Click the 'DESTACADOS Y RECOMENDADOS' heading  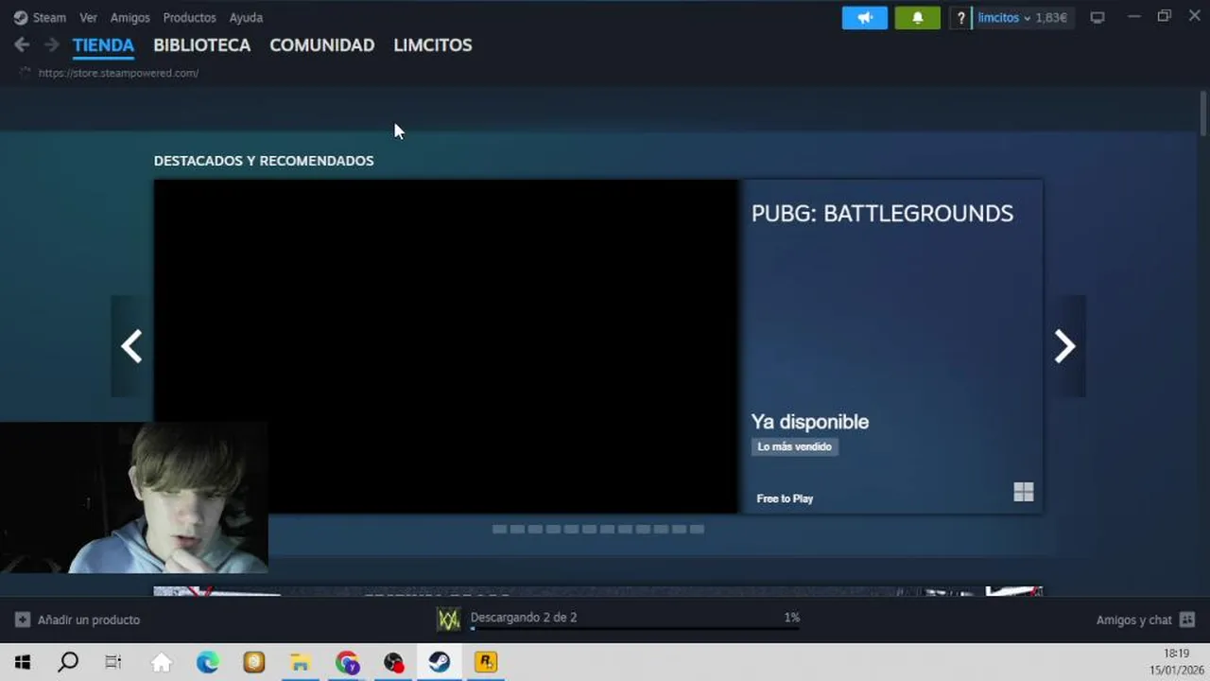(264, 161)
